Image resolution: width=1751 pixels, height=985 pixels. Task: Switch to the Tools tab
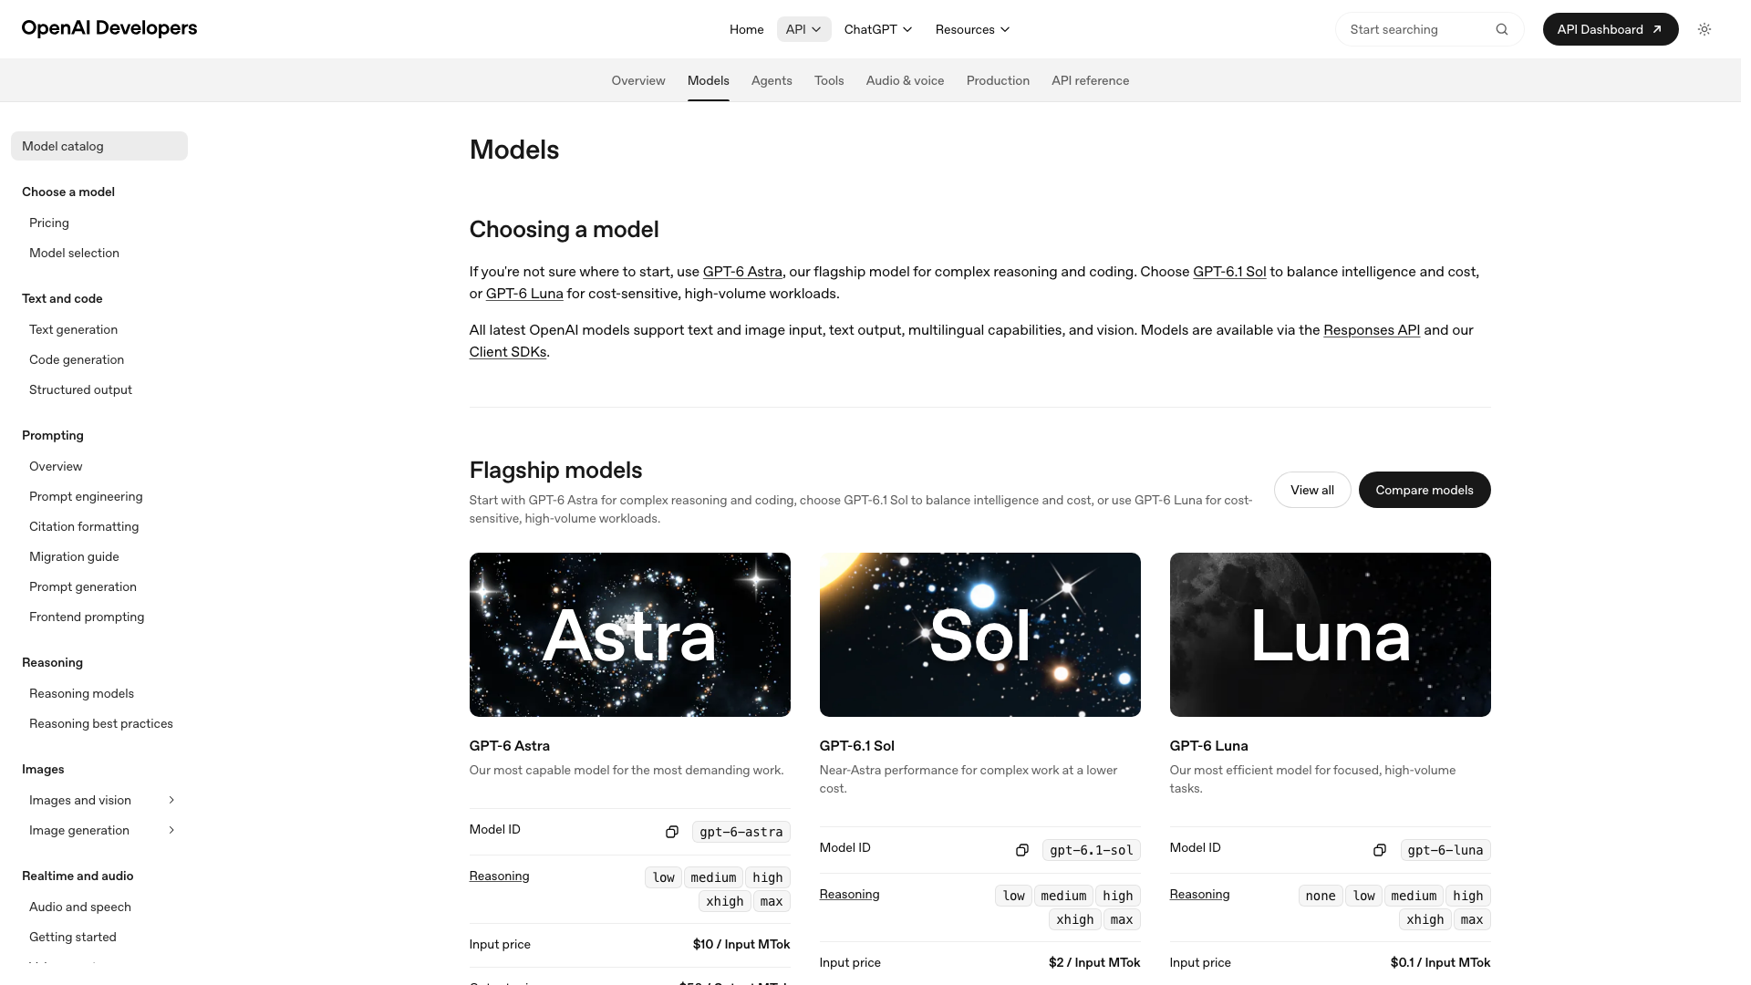click(x=829, y=80)
